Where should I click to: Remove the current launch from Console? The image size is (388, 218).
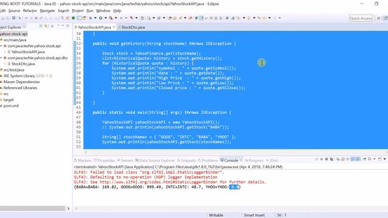tap(326, 159)
